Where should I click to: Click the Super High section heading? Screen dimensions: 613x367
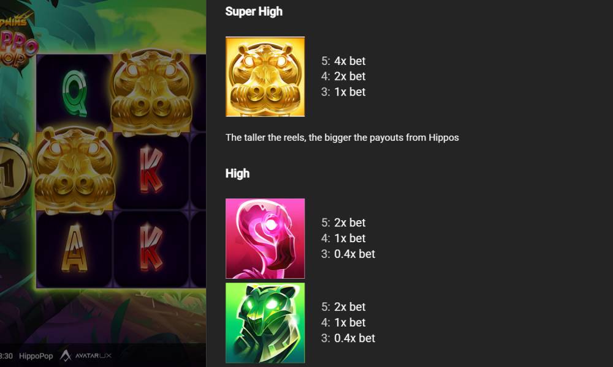pyautogui.click(x=254, y=12)
